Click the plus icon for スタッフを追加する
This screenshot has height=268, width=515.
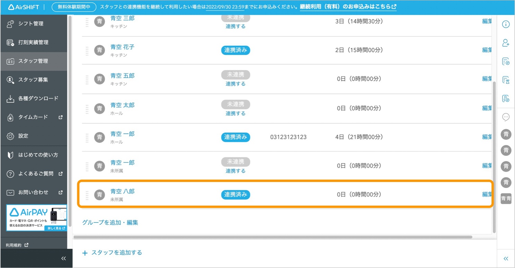point(85,253)
